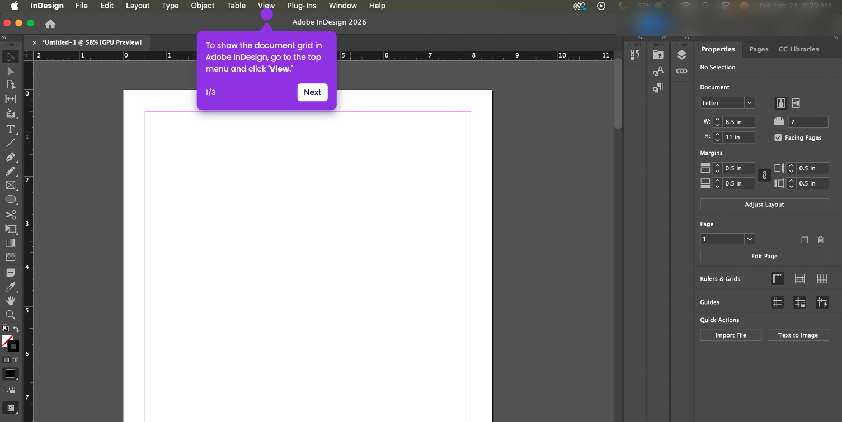Click the black Stroke swatch in toolbar
This screenshot has height=422, width=842.
[x=13, y=347]
